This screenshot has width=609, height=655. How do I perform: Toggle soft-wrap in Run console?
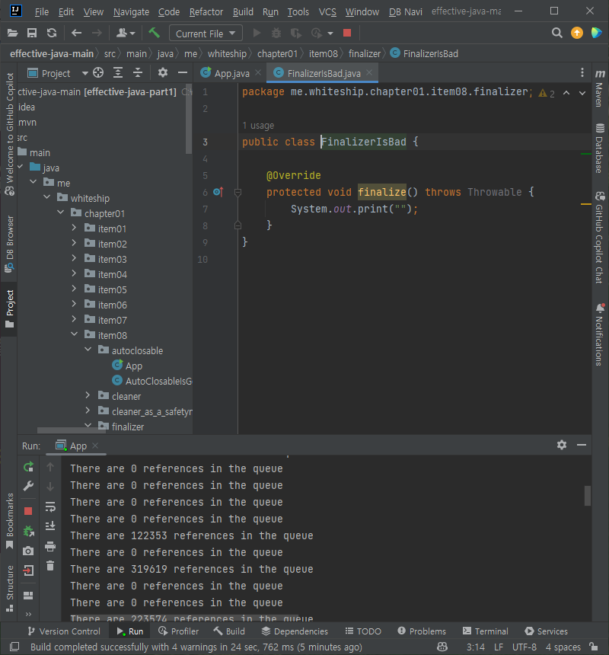50,506
